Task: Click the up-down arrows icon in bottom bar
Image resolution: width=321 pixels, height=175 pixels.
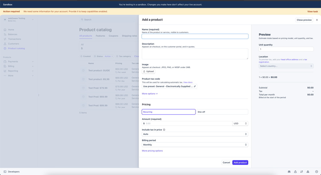Action: pos(302,172)
